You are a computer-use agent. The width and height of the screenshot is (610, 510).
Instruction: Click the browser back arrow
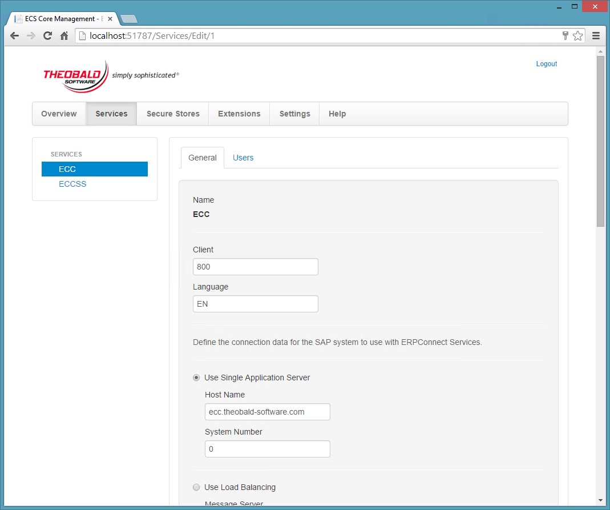[x=15, y=36]
